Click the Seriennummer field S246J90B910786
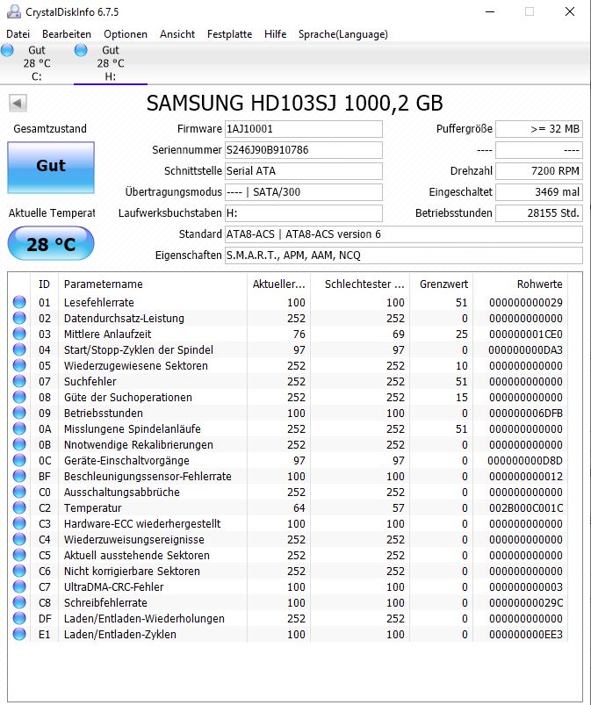Image resolution: width=591 pixels, height=705 pixels. tap(304, 150)
